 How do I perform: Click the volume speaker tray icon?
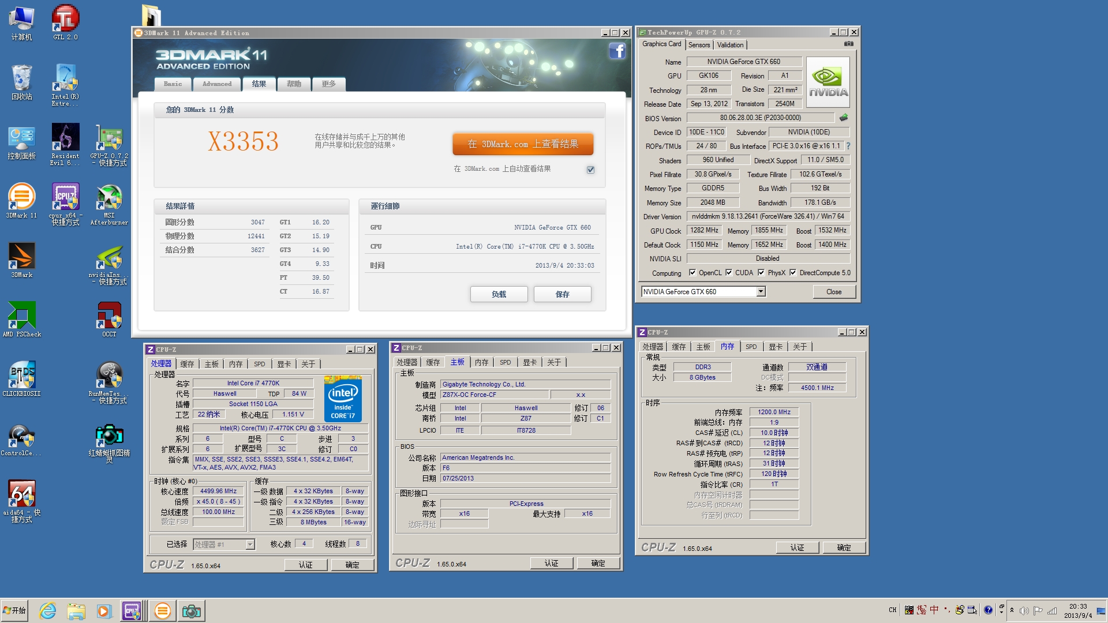[1024, 610]
